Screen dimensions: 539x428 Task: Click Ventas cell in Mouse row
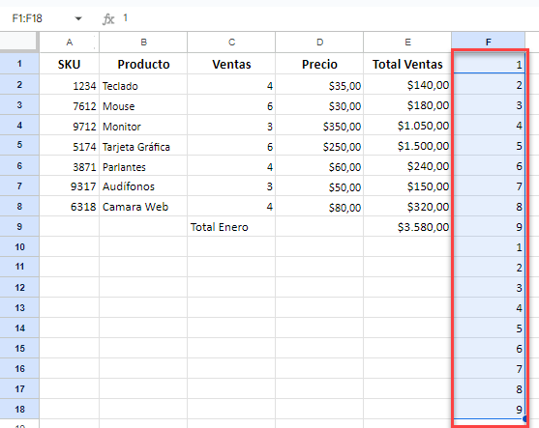click(231, 104)
